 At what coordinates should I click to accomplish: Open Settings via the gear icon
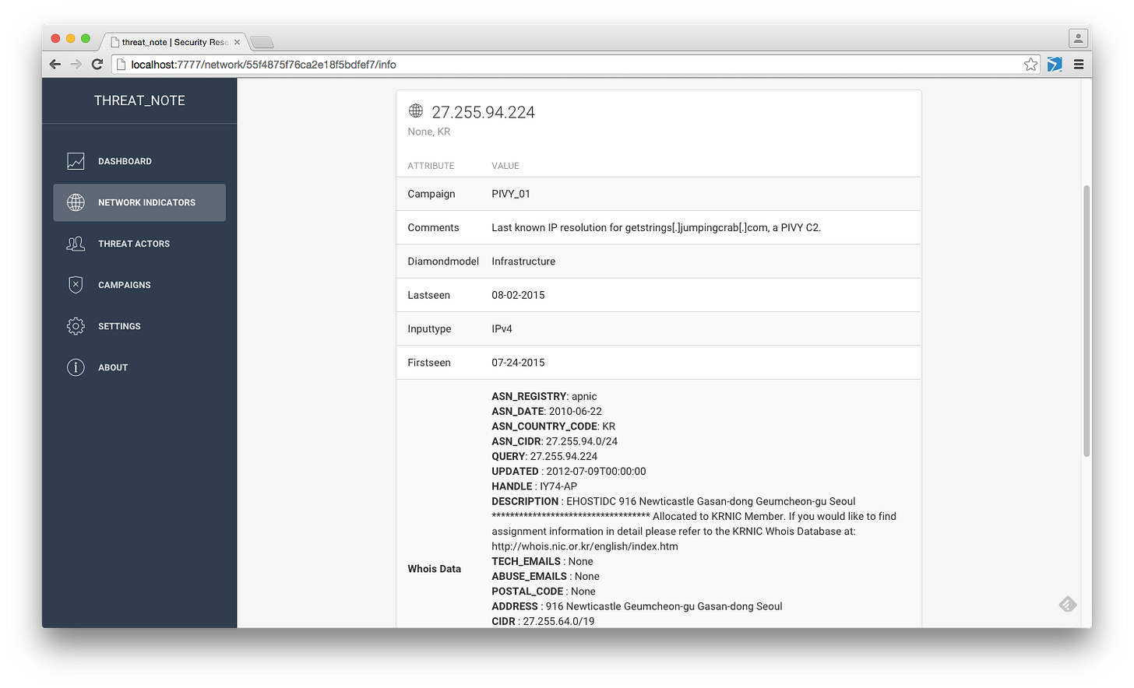point(76,326)
